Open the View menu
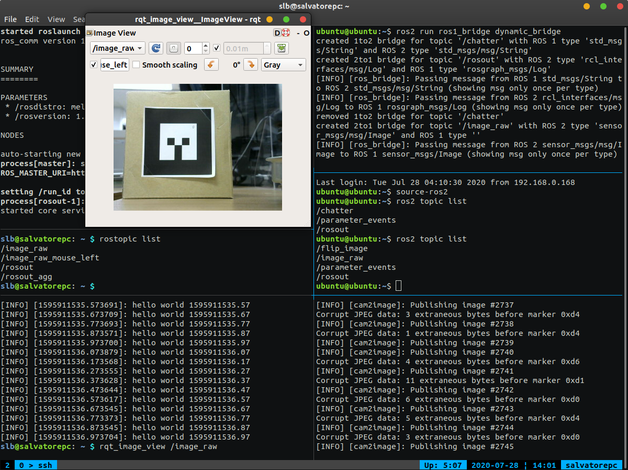 point(55,19)
